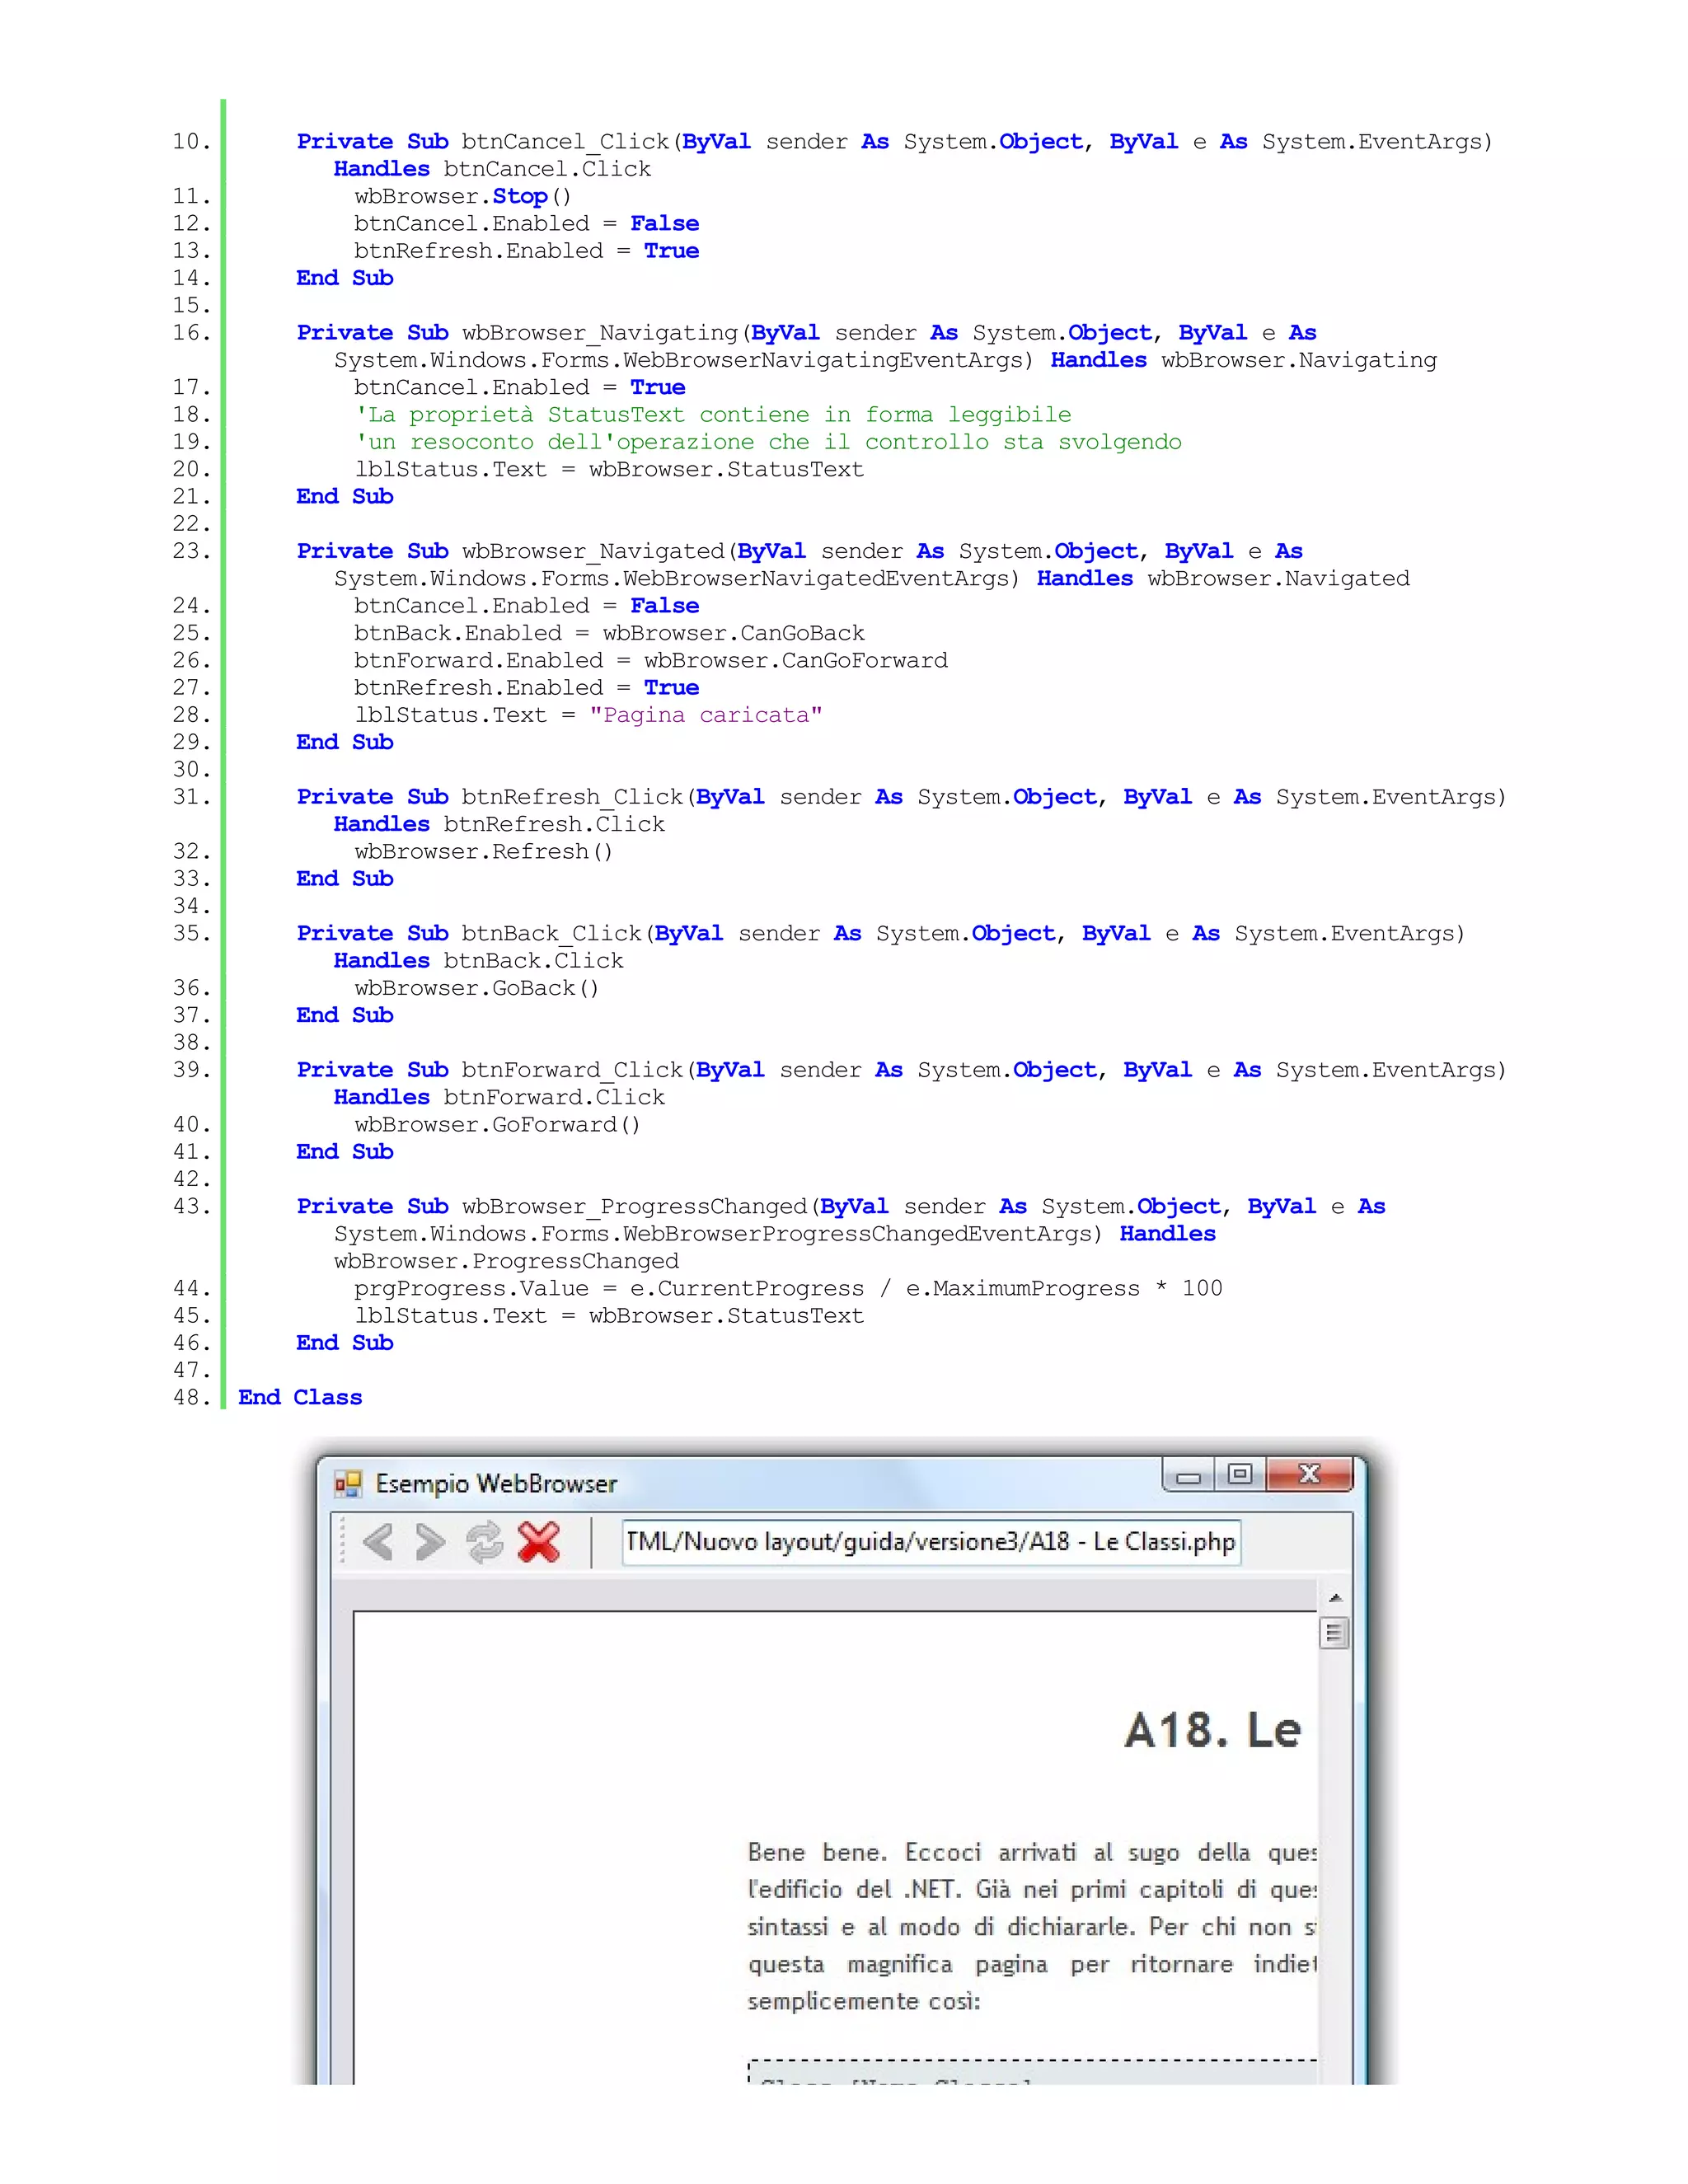The image size is (1688, 2184).
Task: Click the red X stop loading icon
Action: [539, 1542]
